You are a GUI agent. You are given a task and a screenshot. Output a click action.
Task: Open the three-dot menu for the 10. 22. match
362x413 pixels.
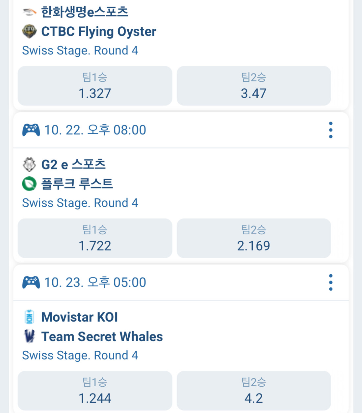331,130
